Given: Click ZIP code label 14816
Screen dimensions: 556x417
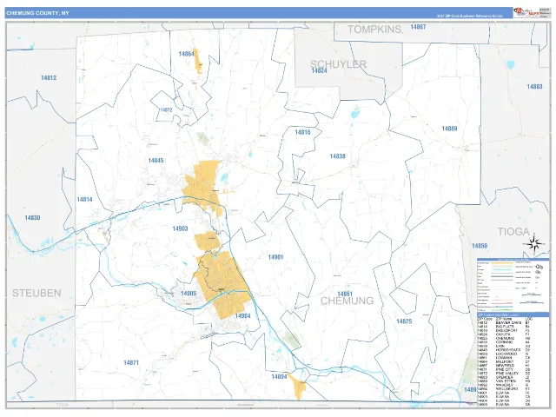Looking at the screenshot, I should tap(302, 132).
